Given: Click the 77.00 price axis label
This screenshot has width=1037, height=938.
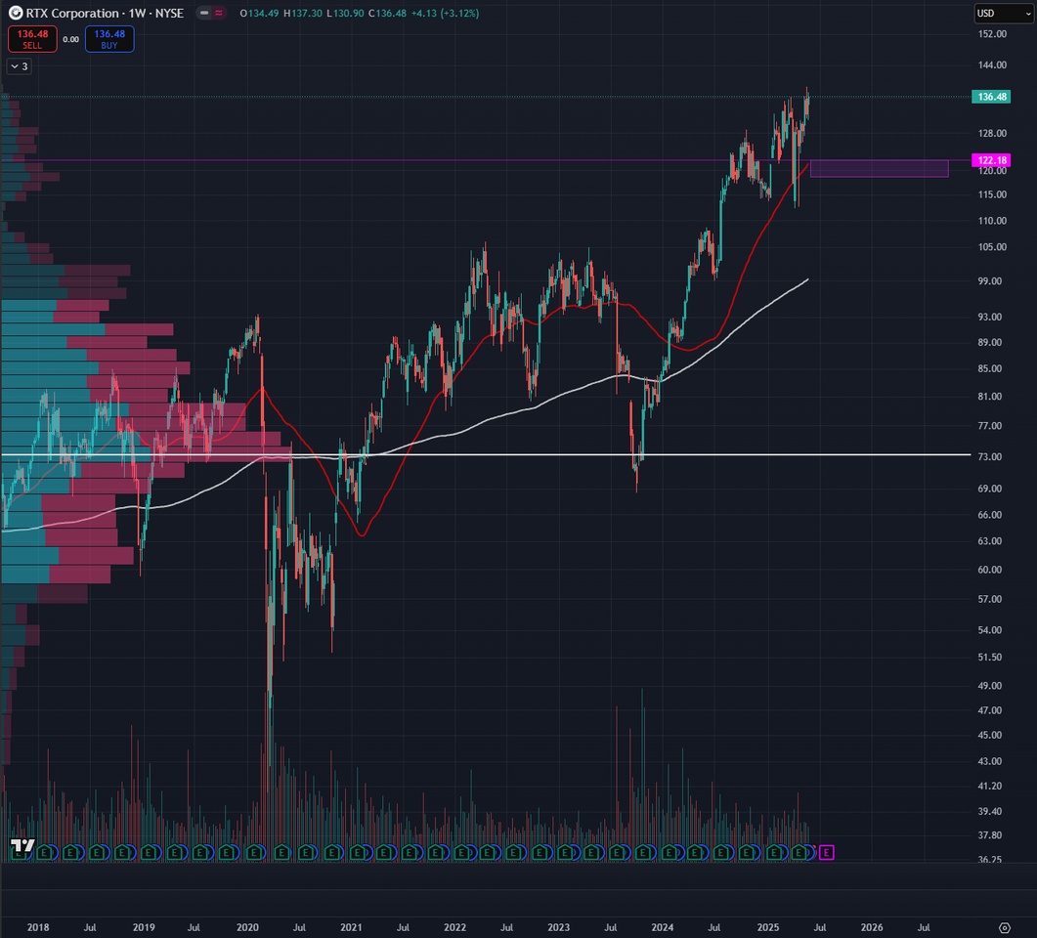Looking at the screenshot, I should coord(990,426).
